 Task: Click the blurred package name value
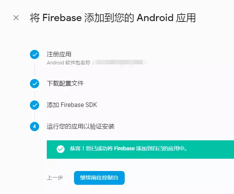119,62
